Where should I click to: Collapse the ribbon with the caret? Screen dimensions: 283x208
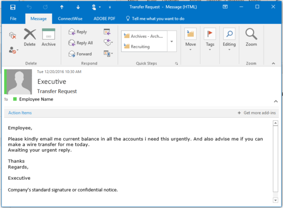274,64
